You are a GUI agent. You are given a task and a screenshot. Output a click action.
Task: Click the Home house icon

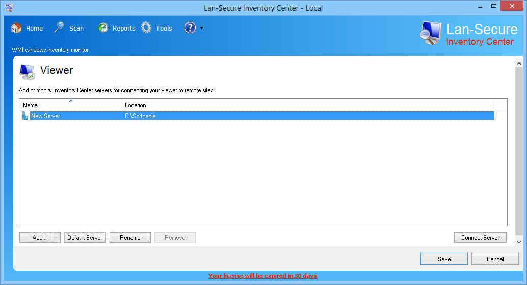pyautogui.click(x=16, y=28)
